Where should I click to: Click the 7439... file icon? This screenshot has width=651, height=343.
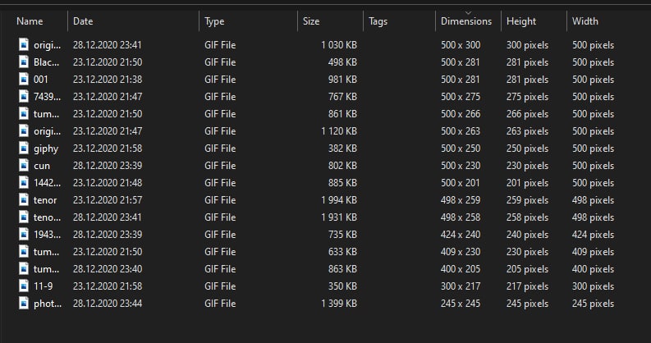pos(24,96)
